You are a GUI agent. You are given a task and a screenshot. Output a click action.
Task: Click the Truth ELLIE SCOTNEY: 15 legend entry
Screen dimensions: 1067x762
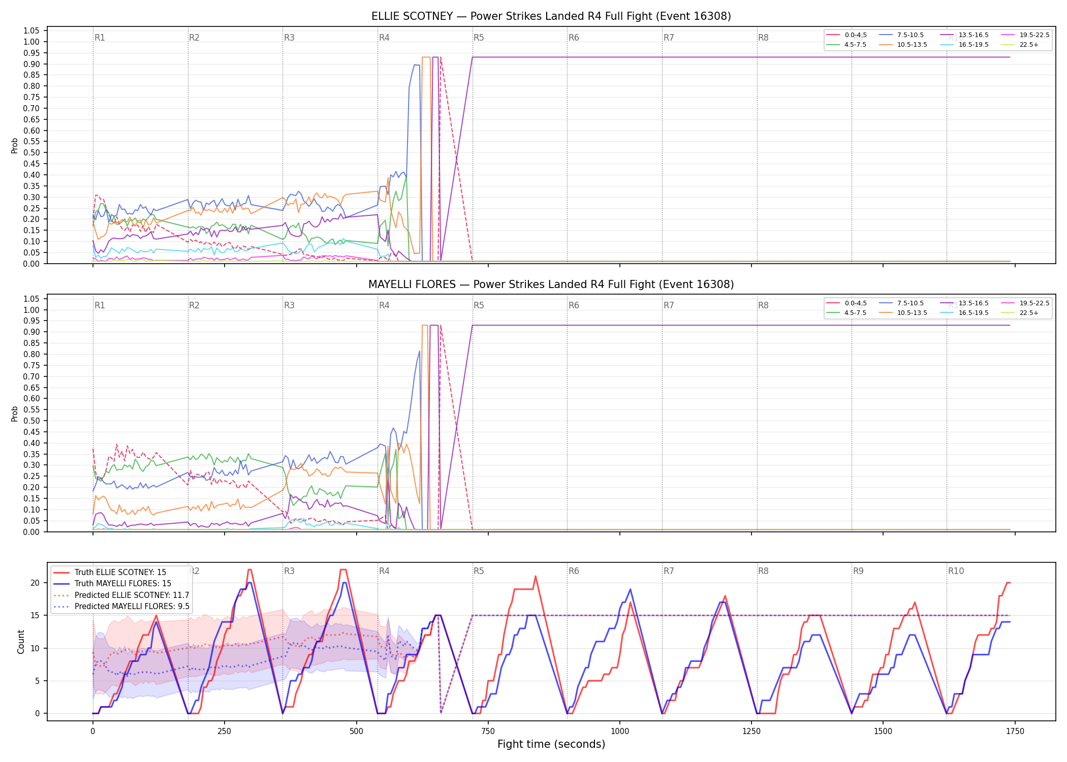110,573
